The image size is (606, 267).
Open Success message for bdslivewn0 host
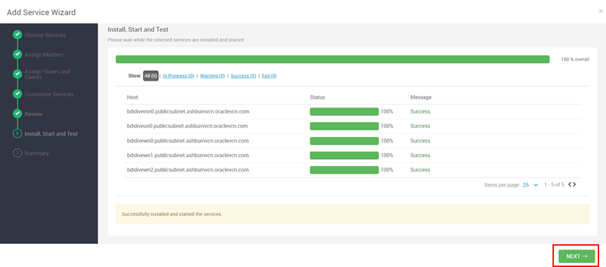coord(420,141)
